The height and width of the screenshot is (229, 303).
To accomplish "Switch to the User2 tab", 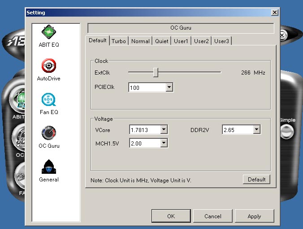I will pos(201,41).
